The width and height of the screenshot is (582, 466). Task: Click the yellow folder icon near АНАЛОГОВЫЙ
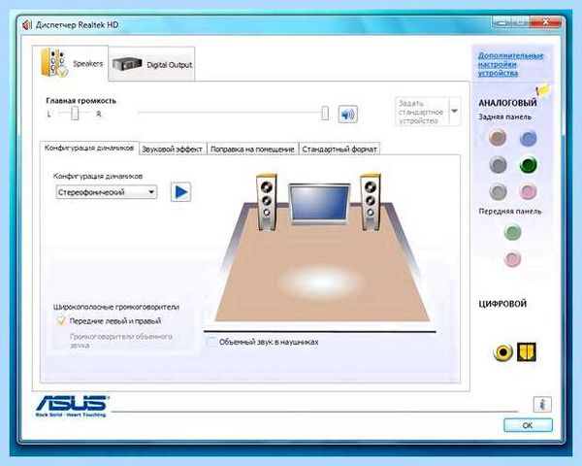coord(543,89)
